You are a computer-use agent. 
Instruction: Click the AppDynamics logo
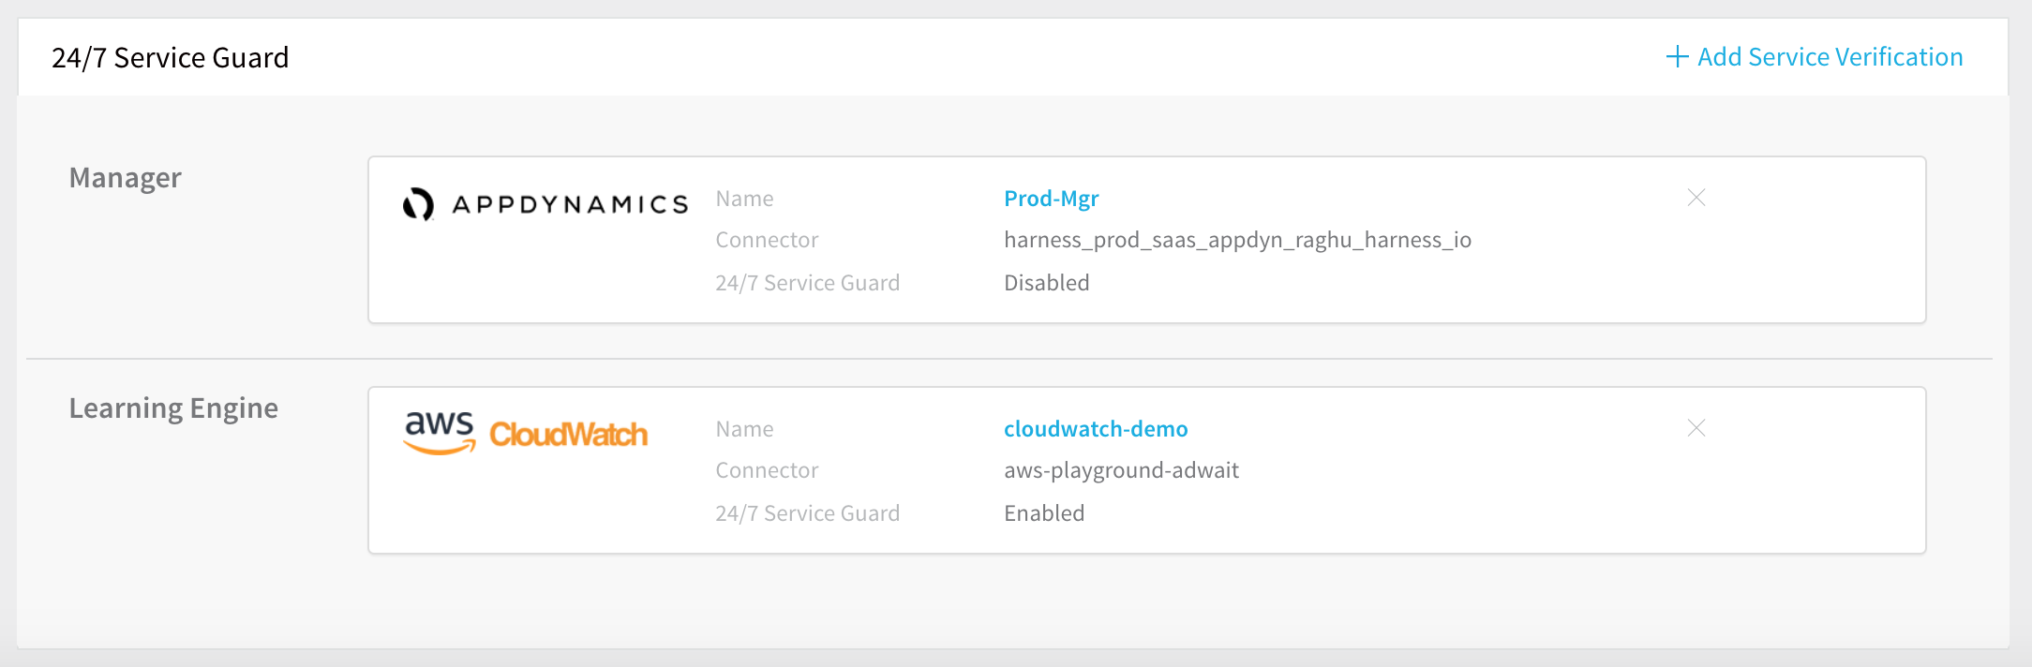pos(545,204)
